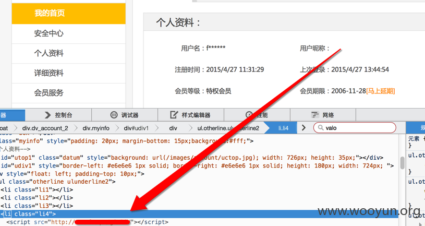
Task: Open the 性能 devtools tab
Action: coord(257,115)
